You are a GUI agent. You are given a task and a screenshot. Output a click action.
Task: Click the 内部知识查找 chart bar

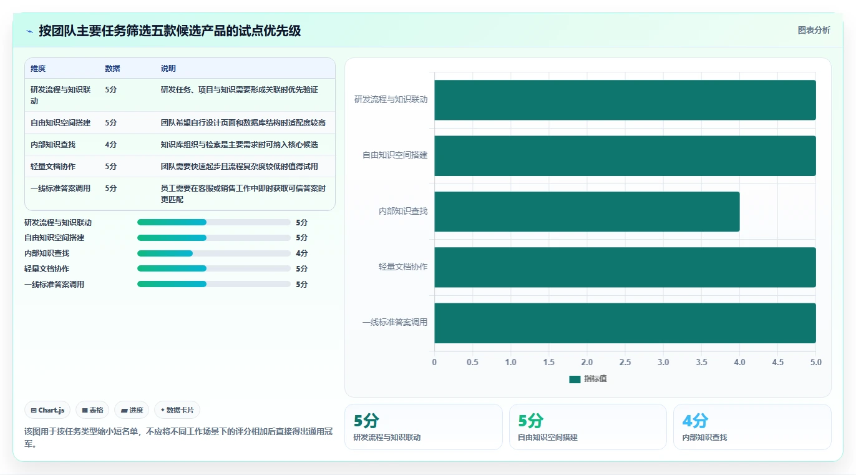click(587, 212)
